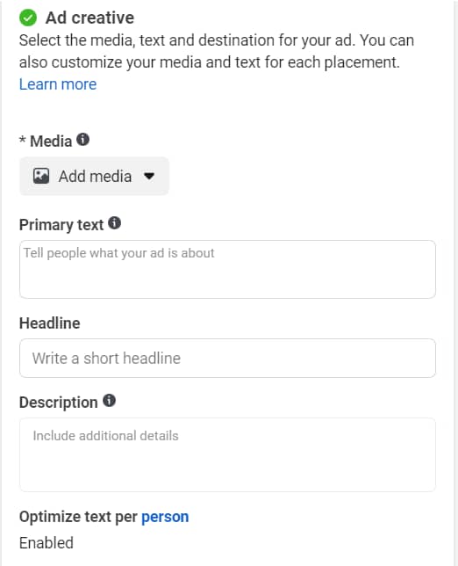Click the Description label text

[x=59, y=403]
